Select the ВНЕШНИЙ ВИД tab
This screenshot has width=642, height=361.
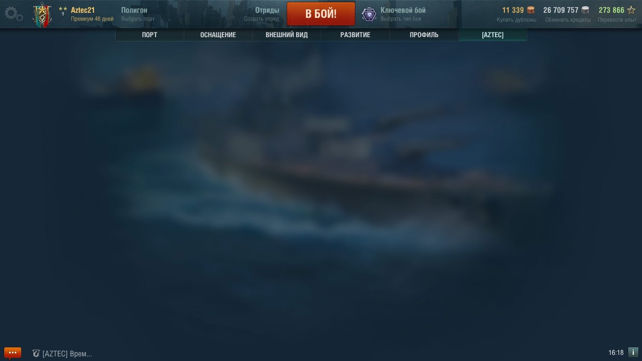[x=287, y=35]
